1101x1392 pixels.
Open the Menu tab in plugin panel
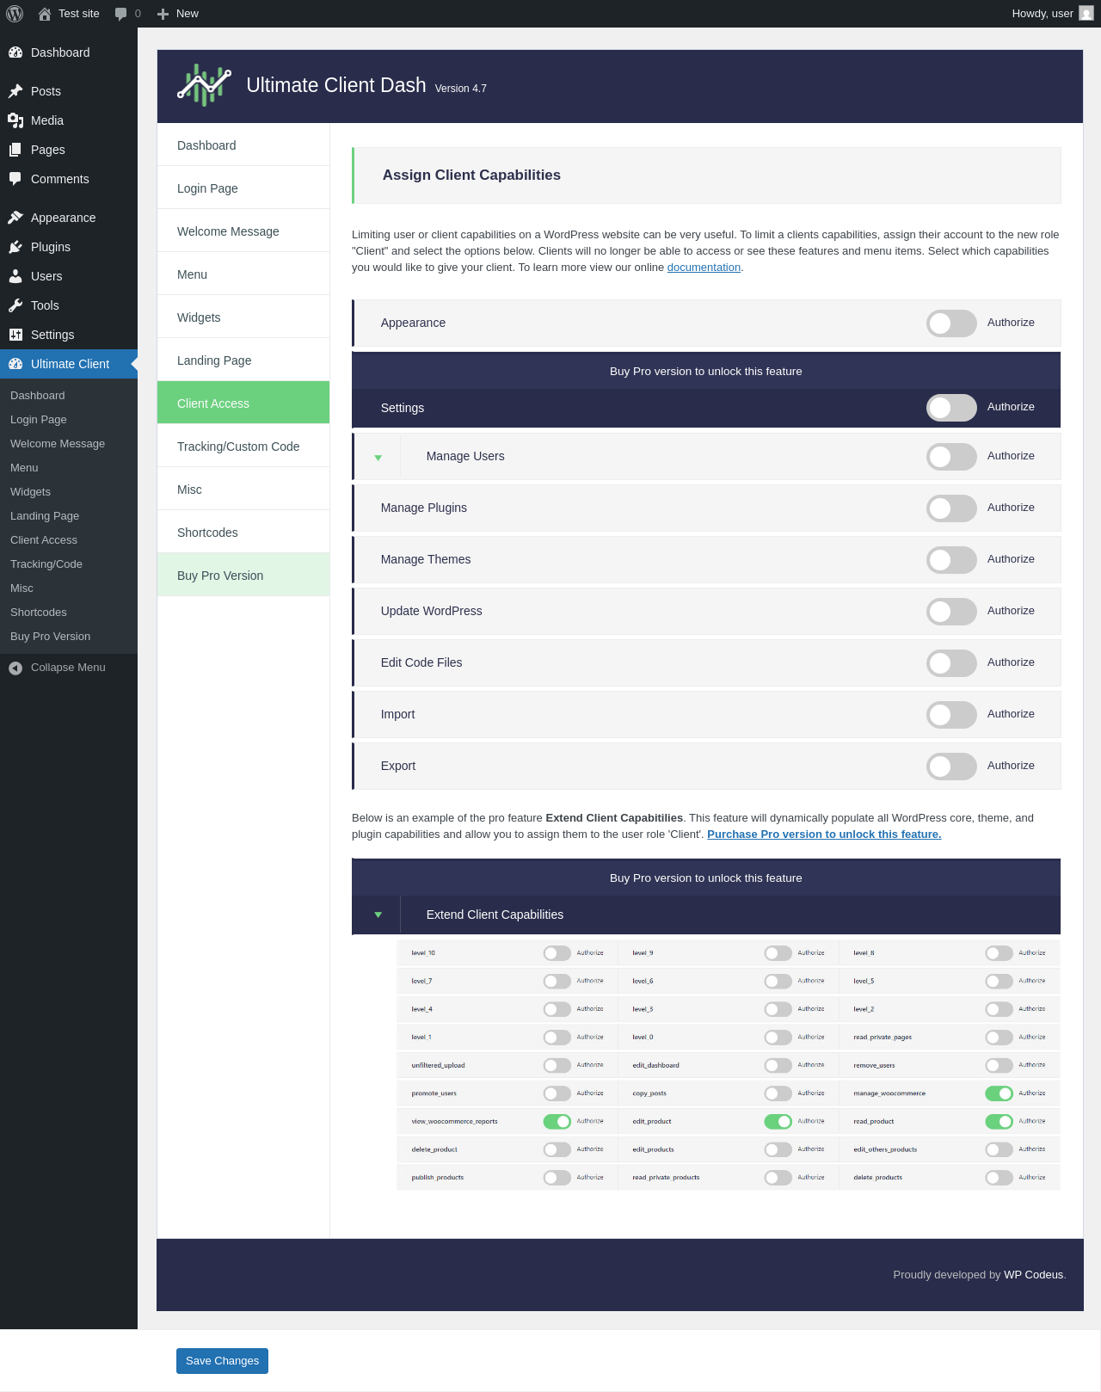243,274
